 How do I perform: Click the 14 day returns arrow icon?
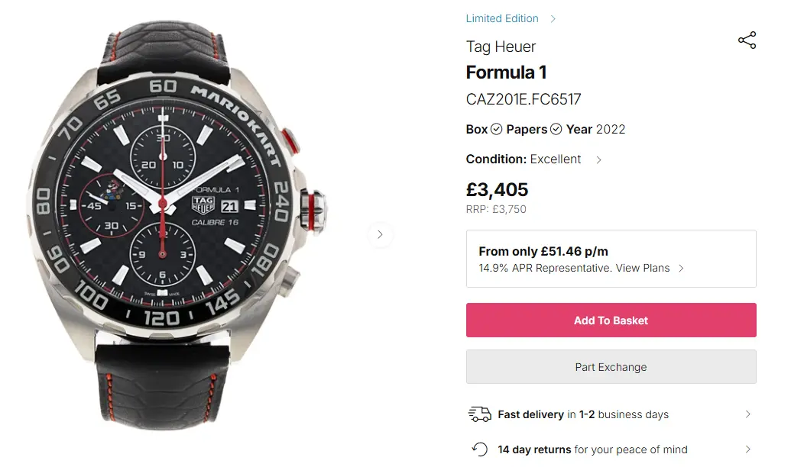(480, 449)
